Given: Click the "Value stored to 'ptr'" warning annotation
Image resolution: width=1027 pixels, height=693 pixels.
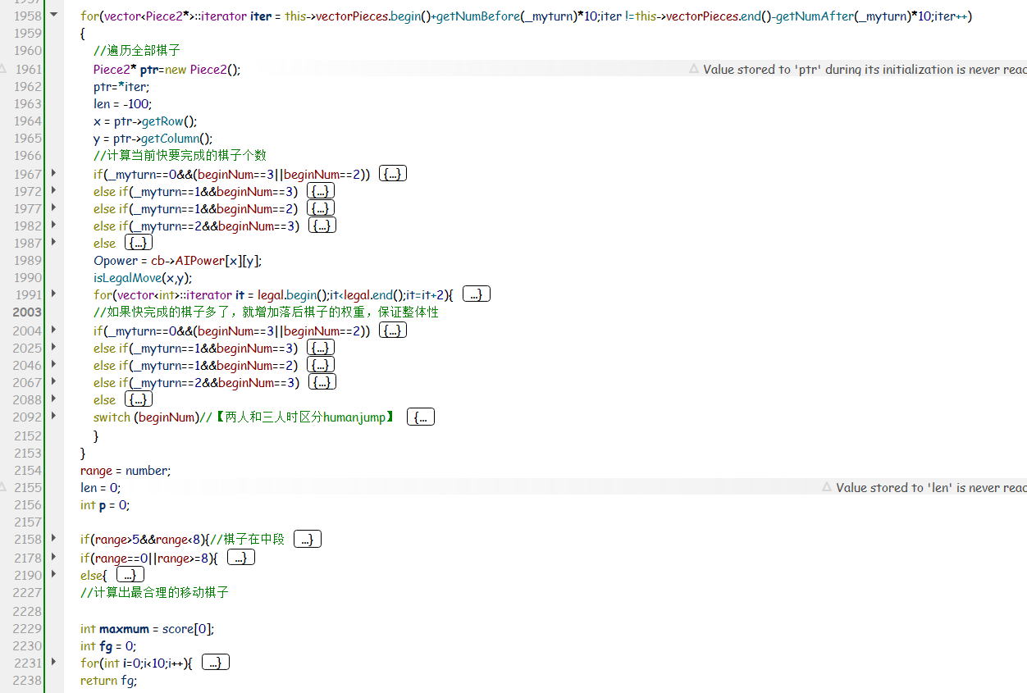Looking at the screenshot, I should click(x=865, y=70).
